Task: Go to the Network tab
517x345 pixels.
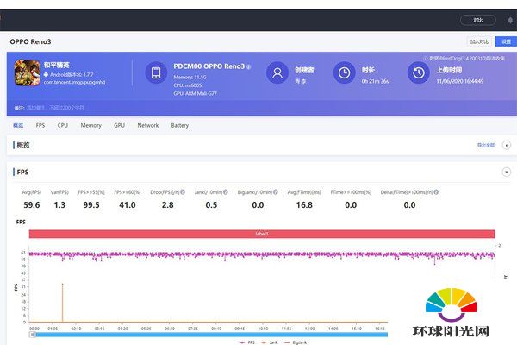Action: click(148, 125)
